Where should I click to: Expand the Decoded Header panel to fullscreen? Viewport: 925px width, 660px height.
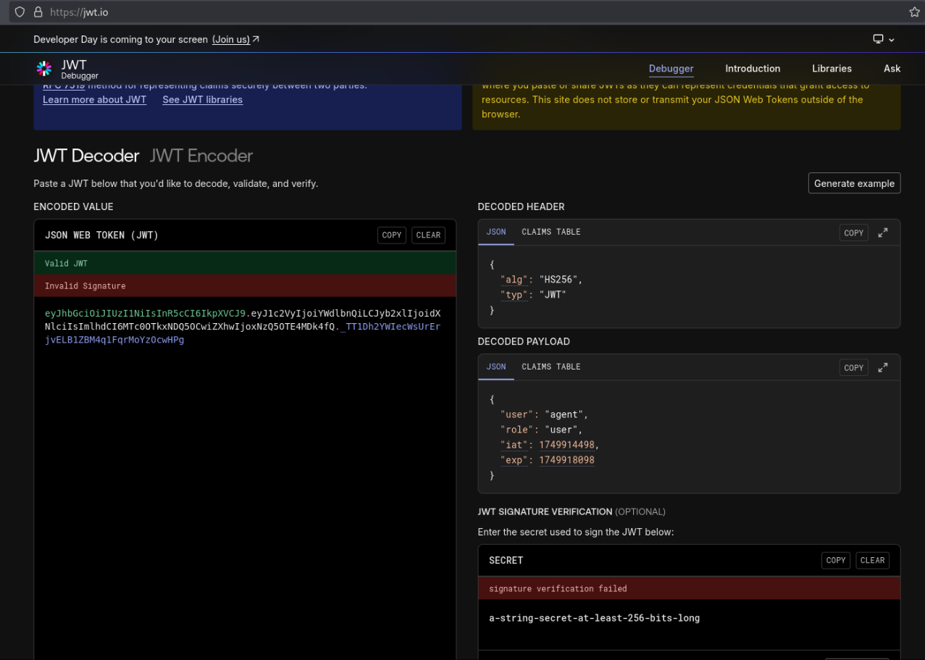[883, 233]
